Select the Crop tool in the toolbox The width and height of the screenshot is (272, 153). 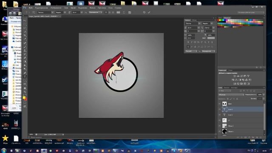(25, 35)
